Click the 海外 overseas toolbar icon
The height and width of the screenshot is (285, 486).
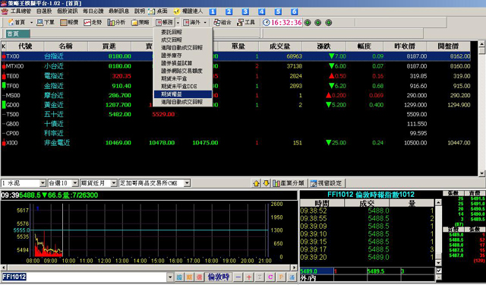(x=192, y=22)
